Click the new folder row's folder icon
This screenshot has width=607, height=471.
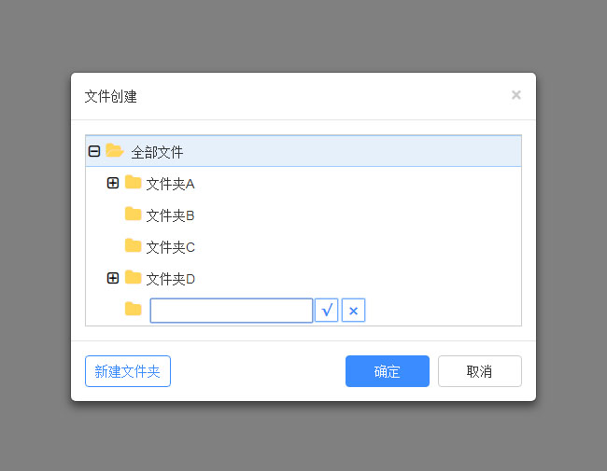coord(133,310)
